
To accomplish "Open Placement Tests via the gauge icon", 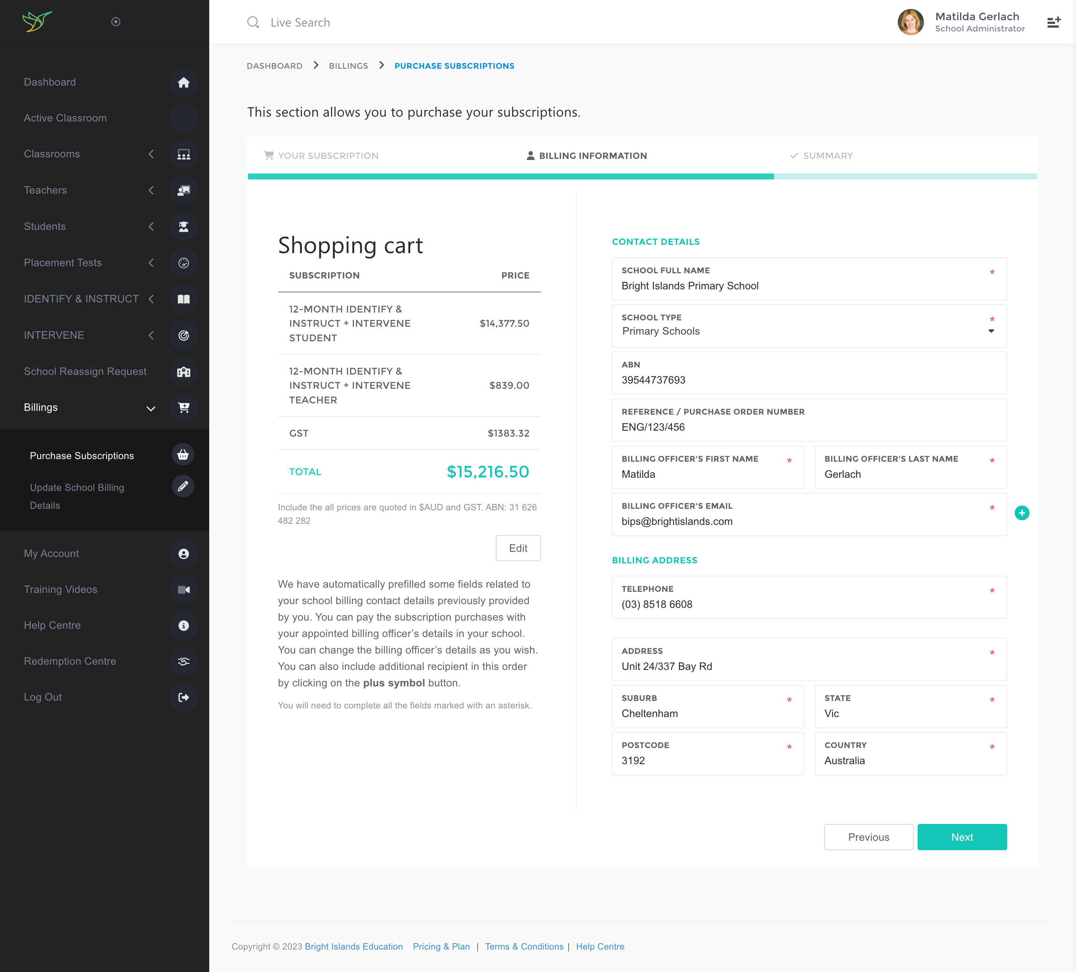I will pos(183,263).
